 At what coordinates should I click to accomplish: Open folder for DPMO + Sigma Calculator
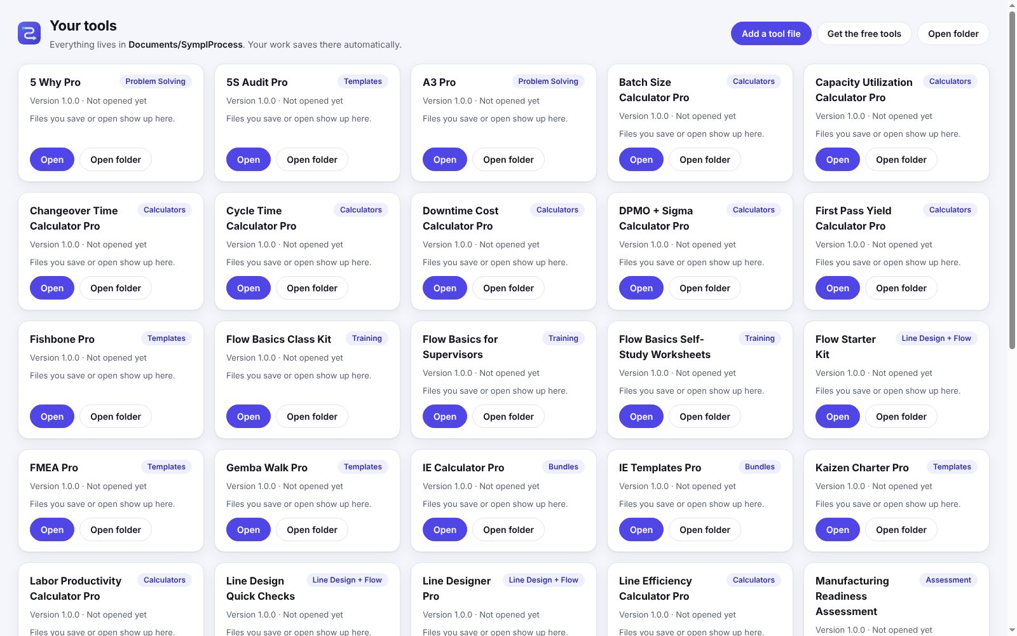pyautogui.click(x=705, y=288)
